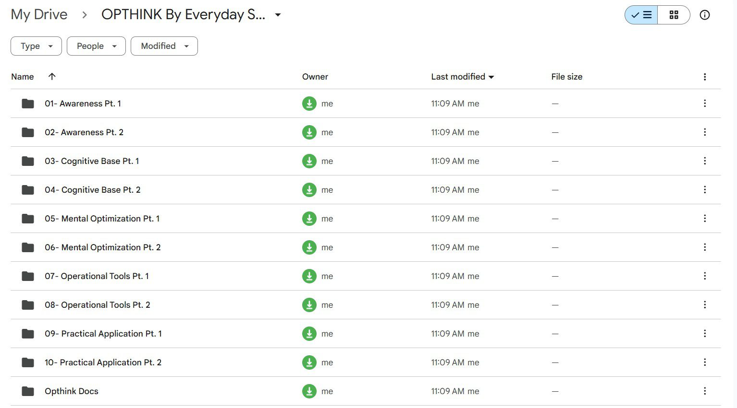Reverse the name sort direction arrow

click(52, 77)
